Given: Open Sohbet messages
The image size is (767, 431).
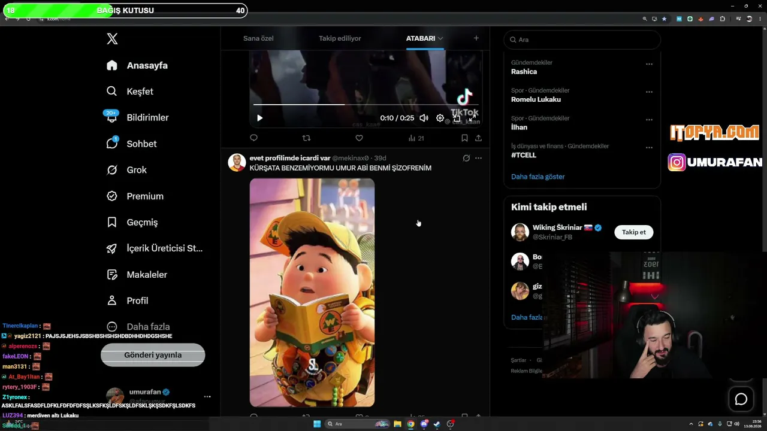Looking at the screenshot, I should (132, 144).
